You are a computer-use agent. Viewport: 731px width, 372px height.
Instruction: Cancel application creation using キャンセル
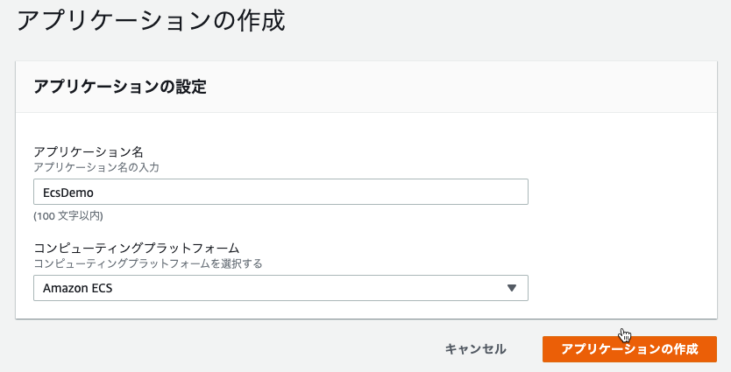click(475, 348)
